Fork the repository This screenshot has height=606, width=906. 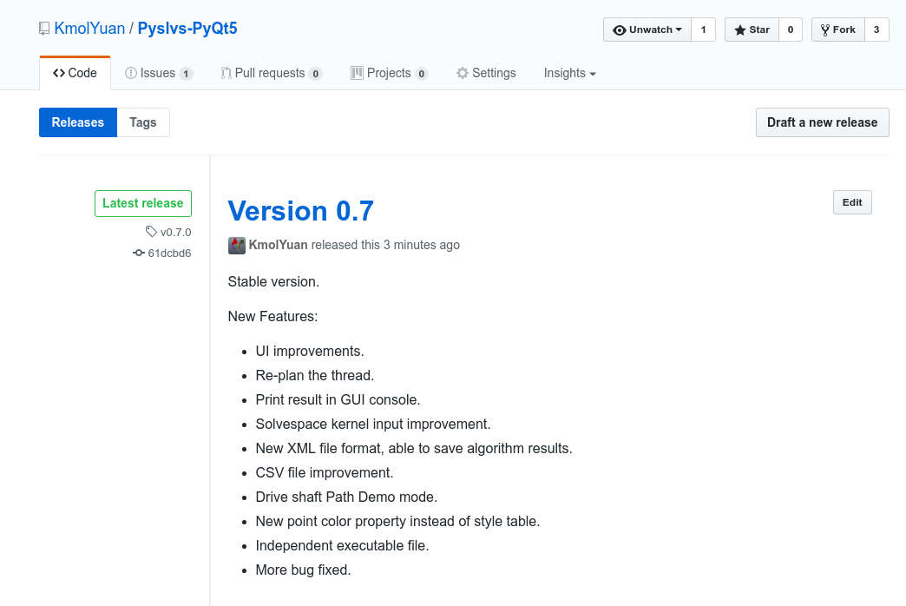coord(837,30)
